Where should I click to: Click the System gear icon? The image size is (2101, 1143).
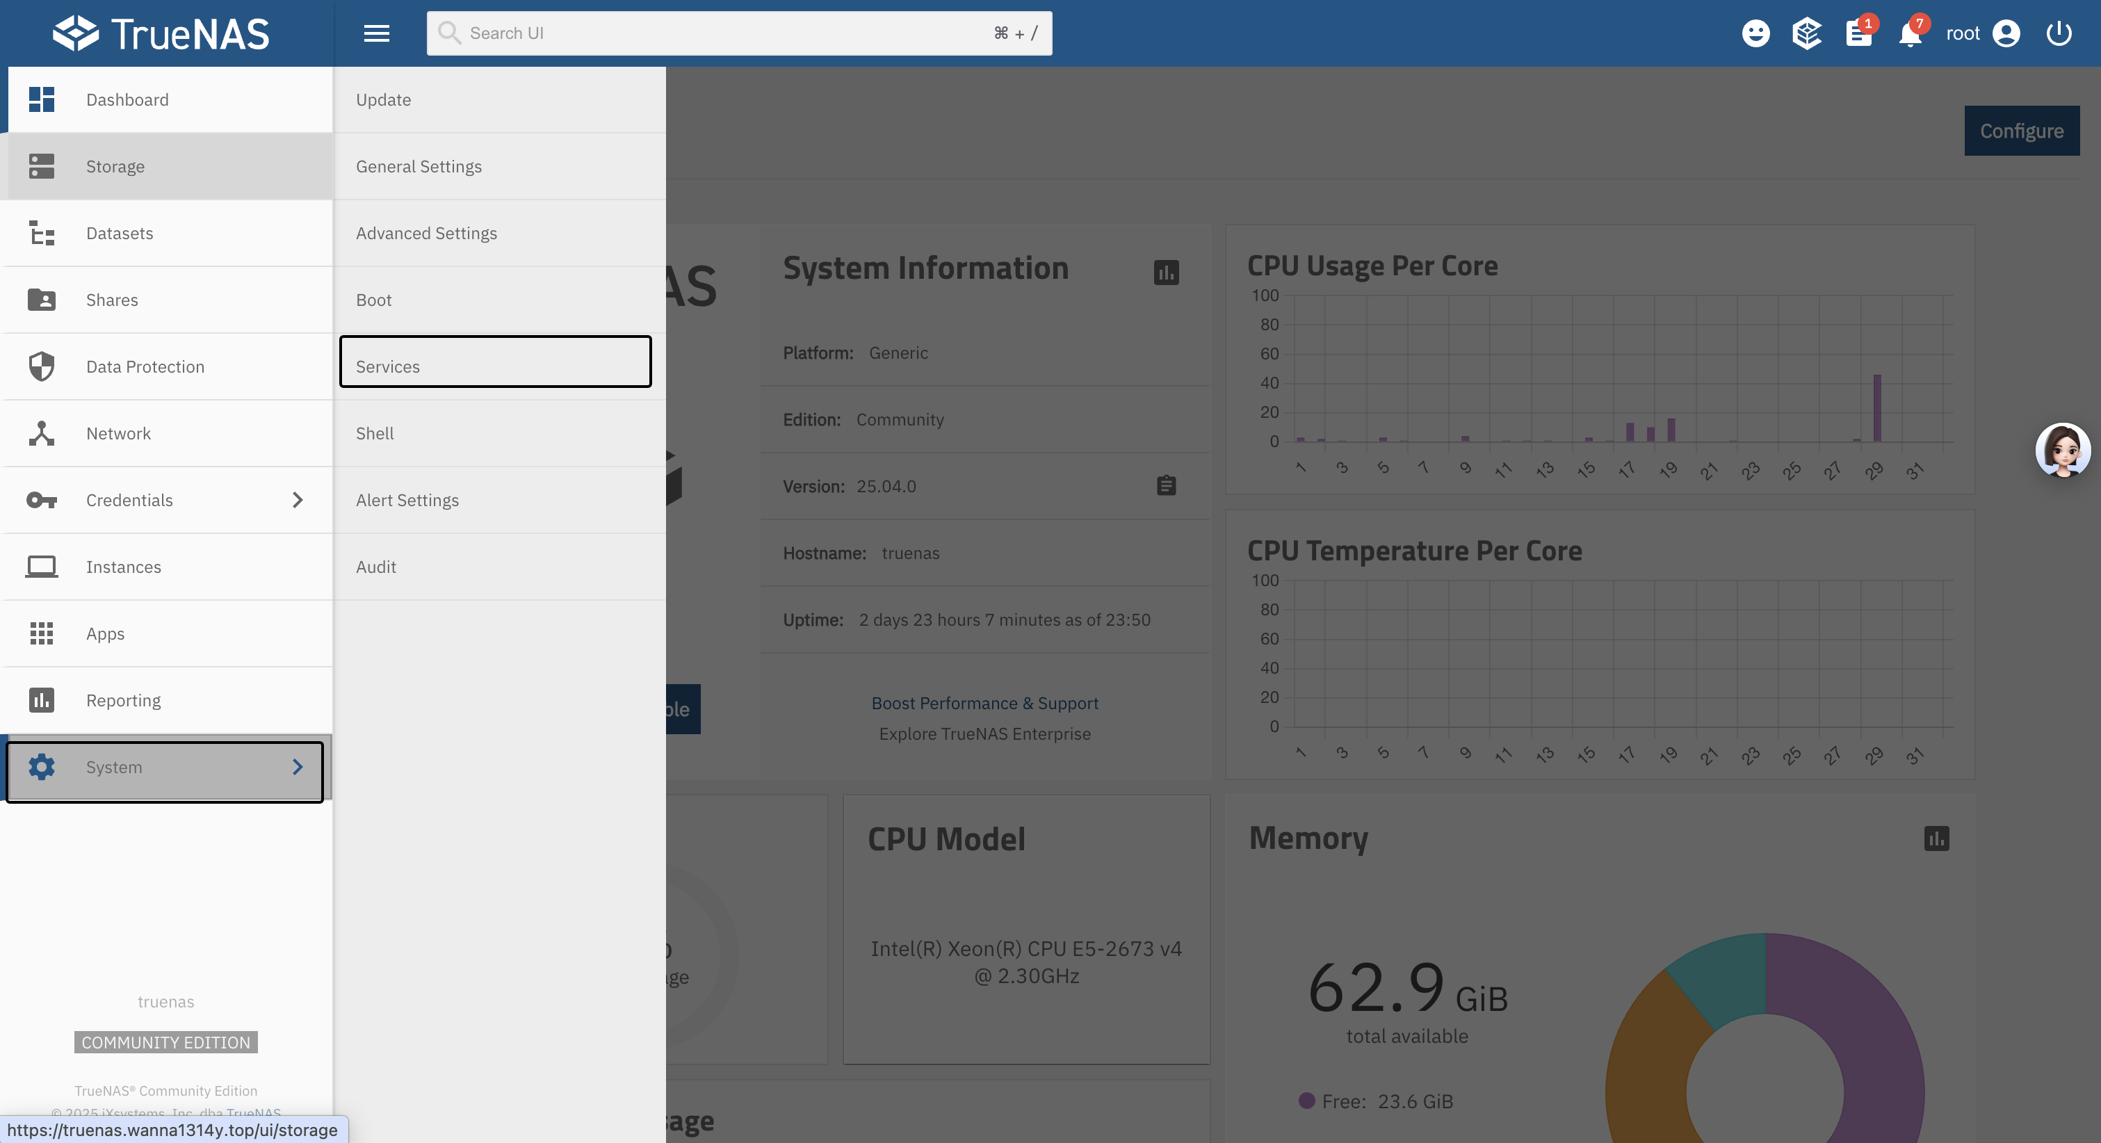42,767
